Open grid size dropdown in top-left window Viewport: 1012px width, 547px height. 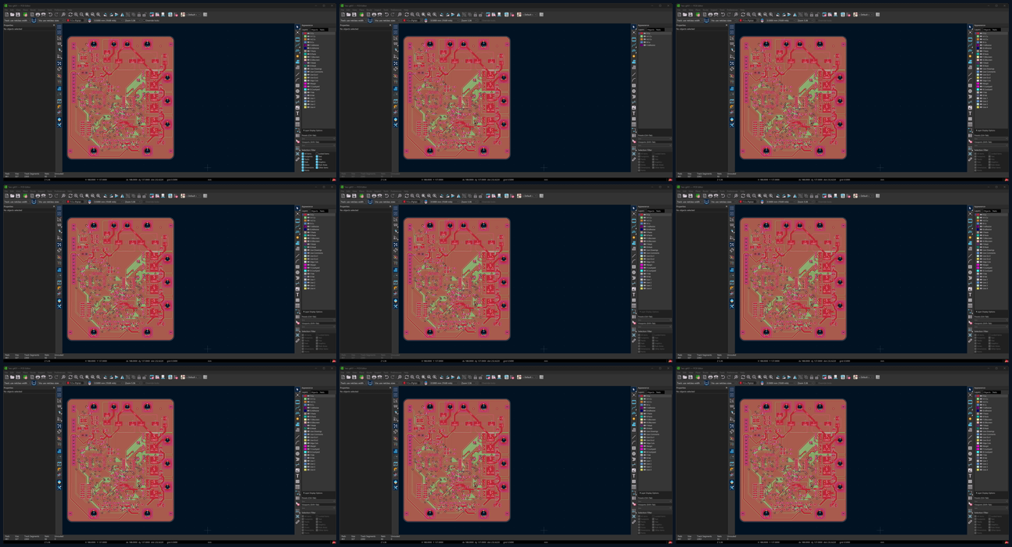[x=108, y=20]
